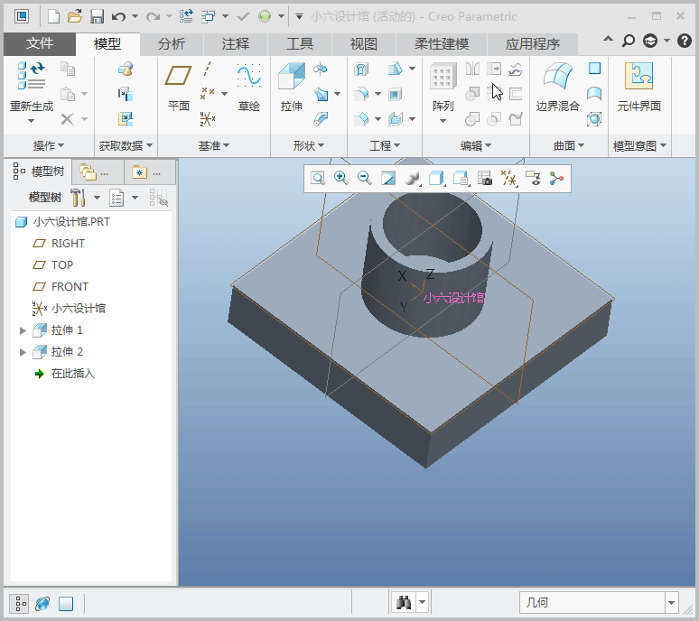
Task: Click the 在此插入 insert-here marker
Action: pyautogui.click(x=72, y=374)
